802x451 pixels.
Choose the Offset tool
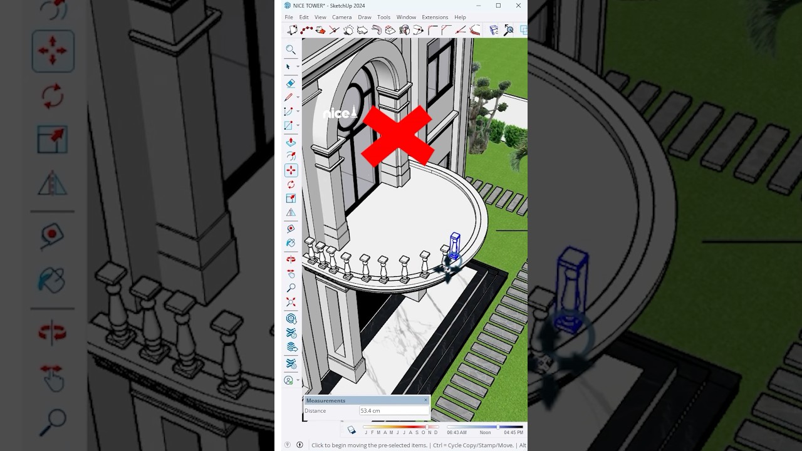coord(291,156)
